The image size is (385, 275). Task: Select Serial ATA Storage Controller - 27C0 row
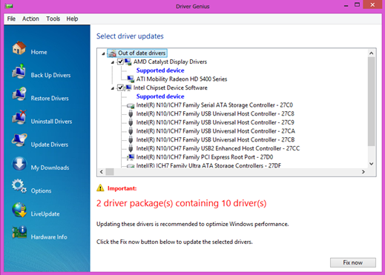[x=214, y=105]
